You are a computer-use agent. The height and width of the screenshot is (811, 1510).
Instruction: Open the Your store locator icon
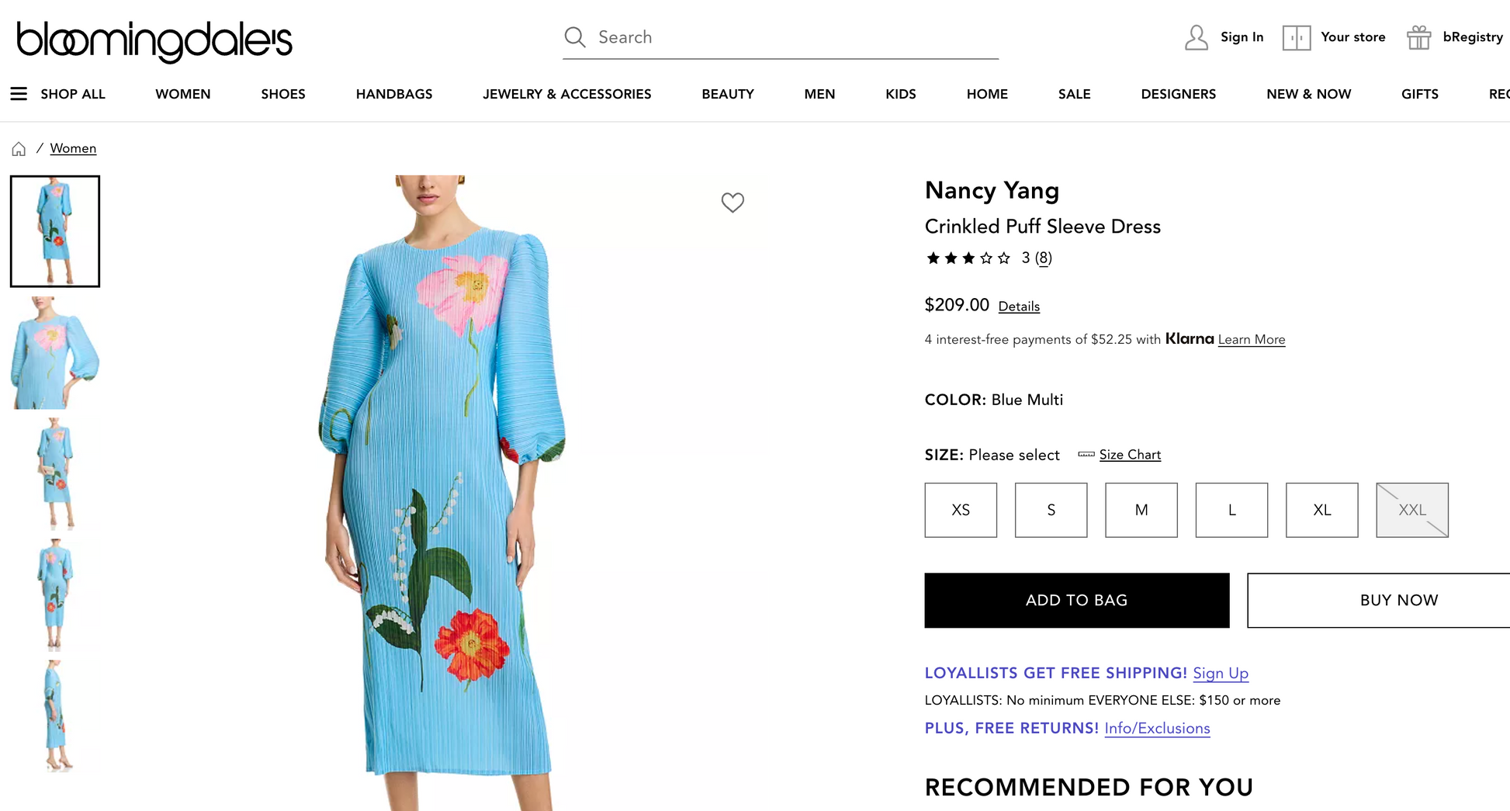(x=1296, y=37)
